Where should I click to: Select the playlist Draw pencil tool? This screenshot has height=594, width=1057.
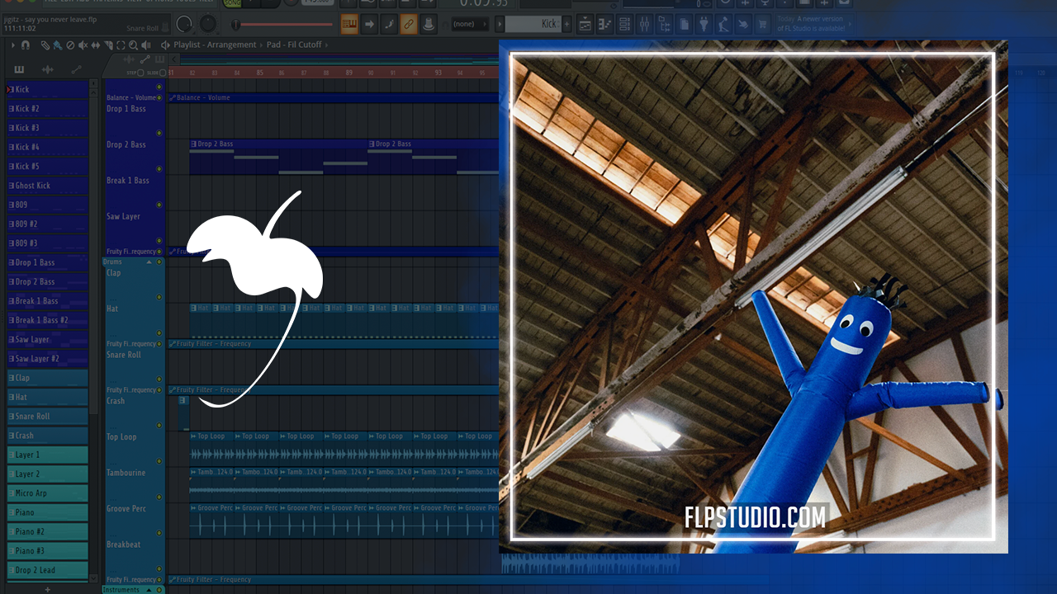(45, 45)
